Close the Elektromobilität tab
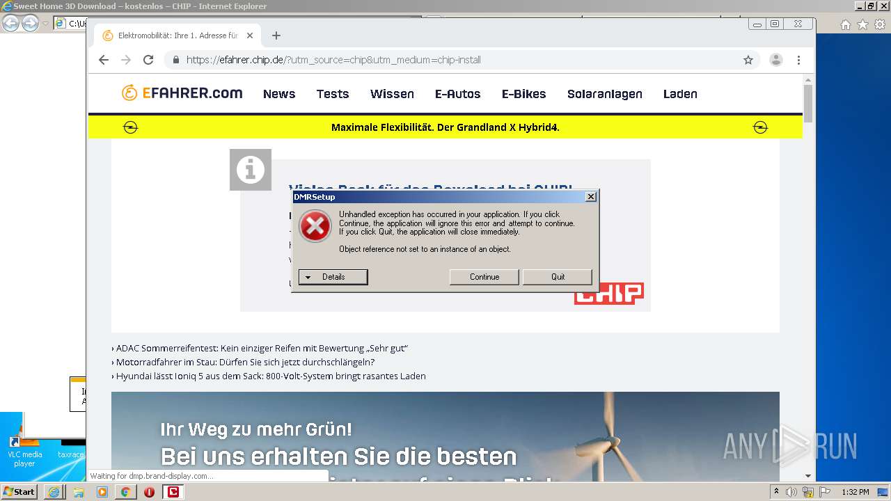The image size is (891, 501). 250,35
